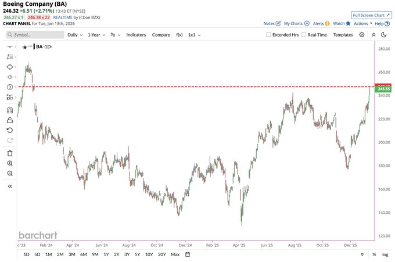Choose the shapes drawing tool
This screenshot has width=395, height=262.
(10, 67)
